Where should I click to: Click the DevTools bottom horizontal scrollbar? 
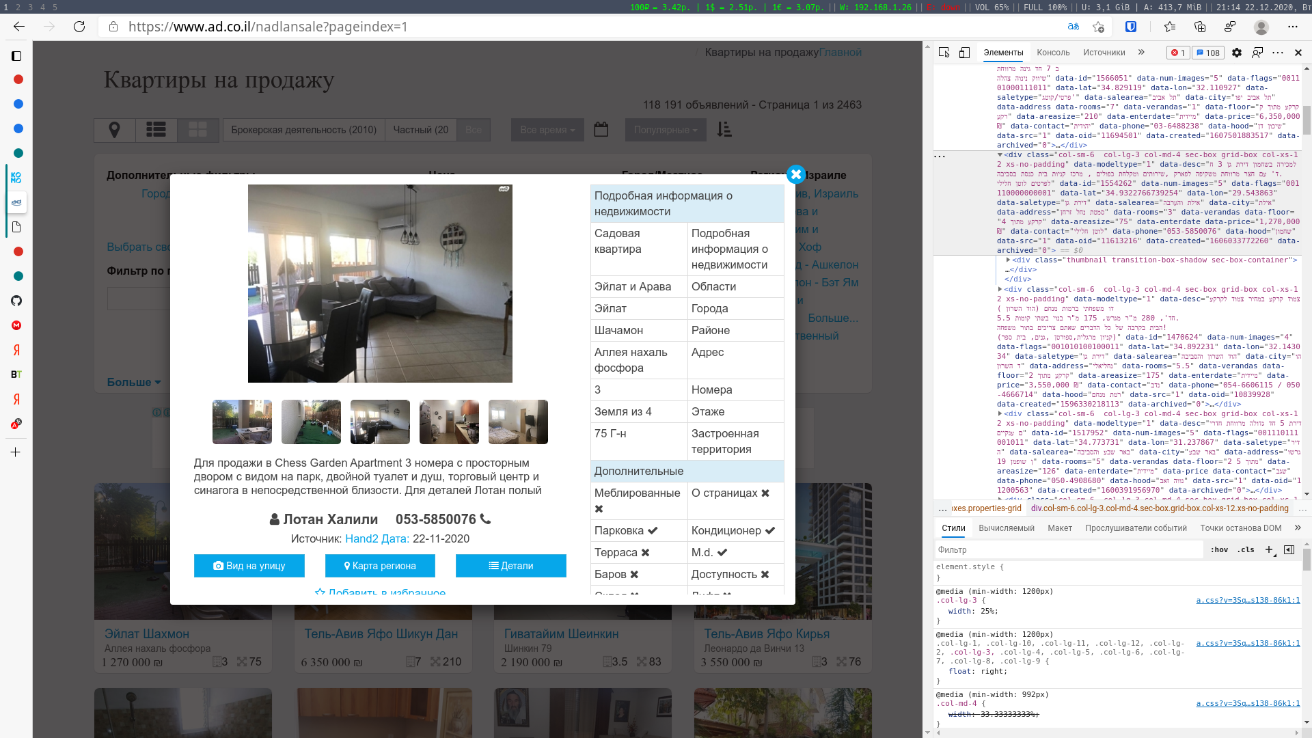click(1117, 733)
